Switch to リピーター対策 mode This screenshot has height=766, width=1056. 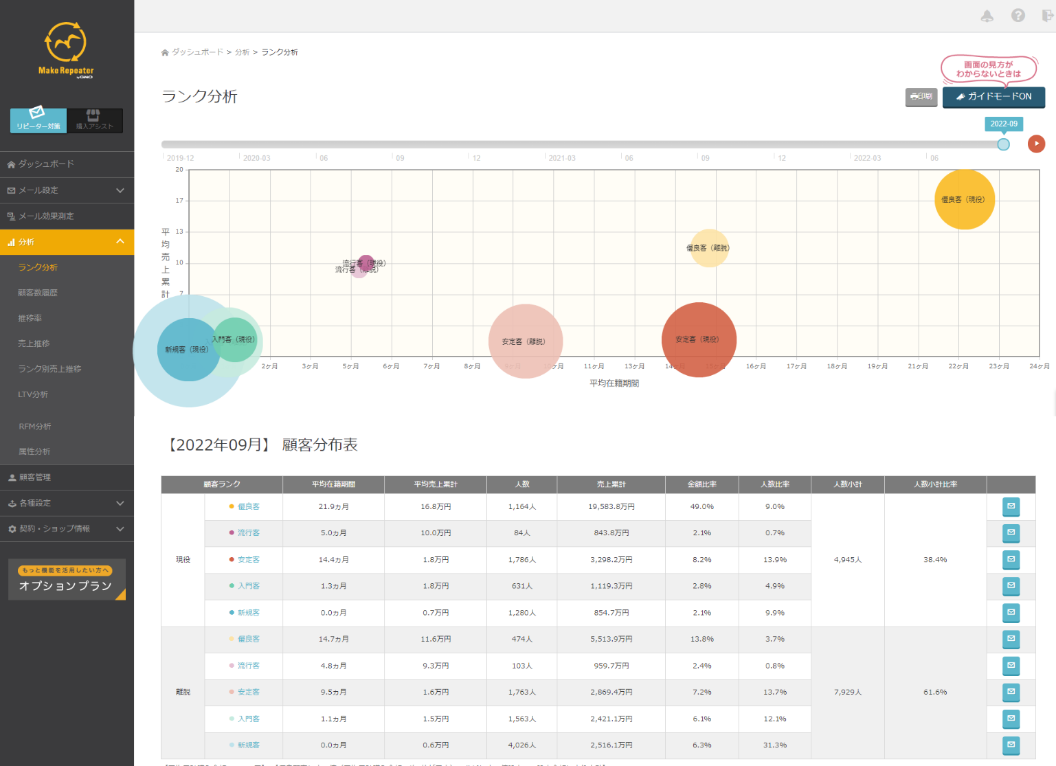point(38,120)
